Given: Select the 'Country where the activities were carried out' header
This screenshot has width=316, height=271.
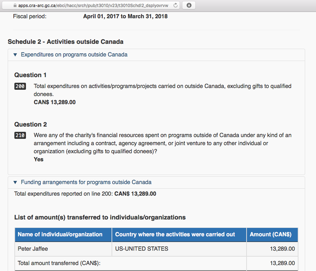Looking at the screenshot, I should [x=175, y=235].
